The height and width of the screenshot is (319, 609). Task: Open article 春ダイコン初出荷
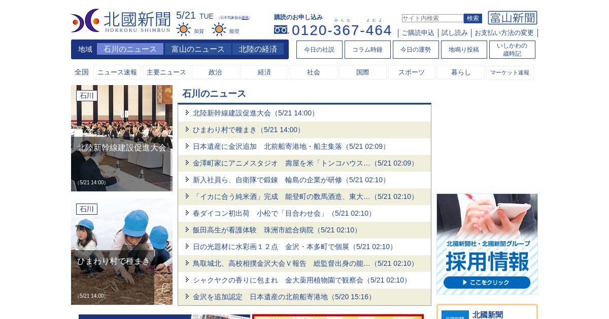point(304,213)
